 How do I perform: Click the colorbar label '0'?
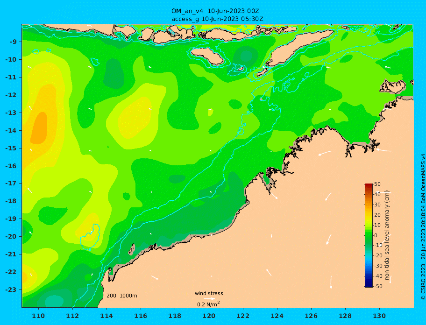point(376,235)
